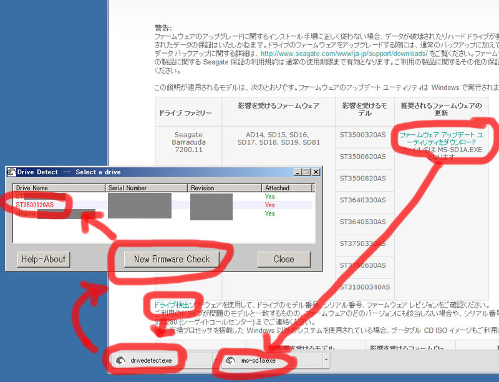The image size is (499, 382).
Task: Click the Serial Number column header
Action: coord(146,188)
